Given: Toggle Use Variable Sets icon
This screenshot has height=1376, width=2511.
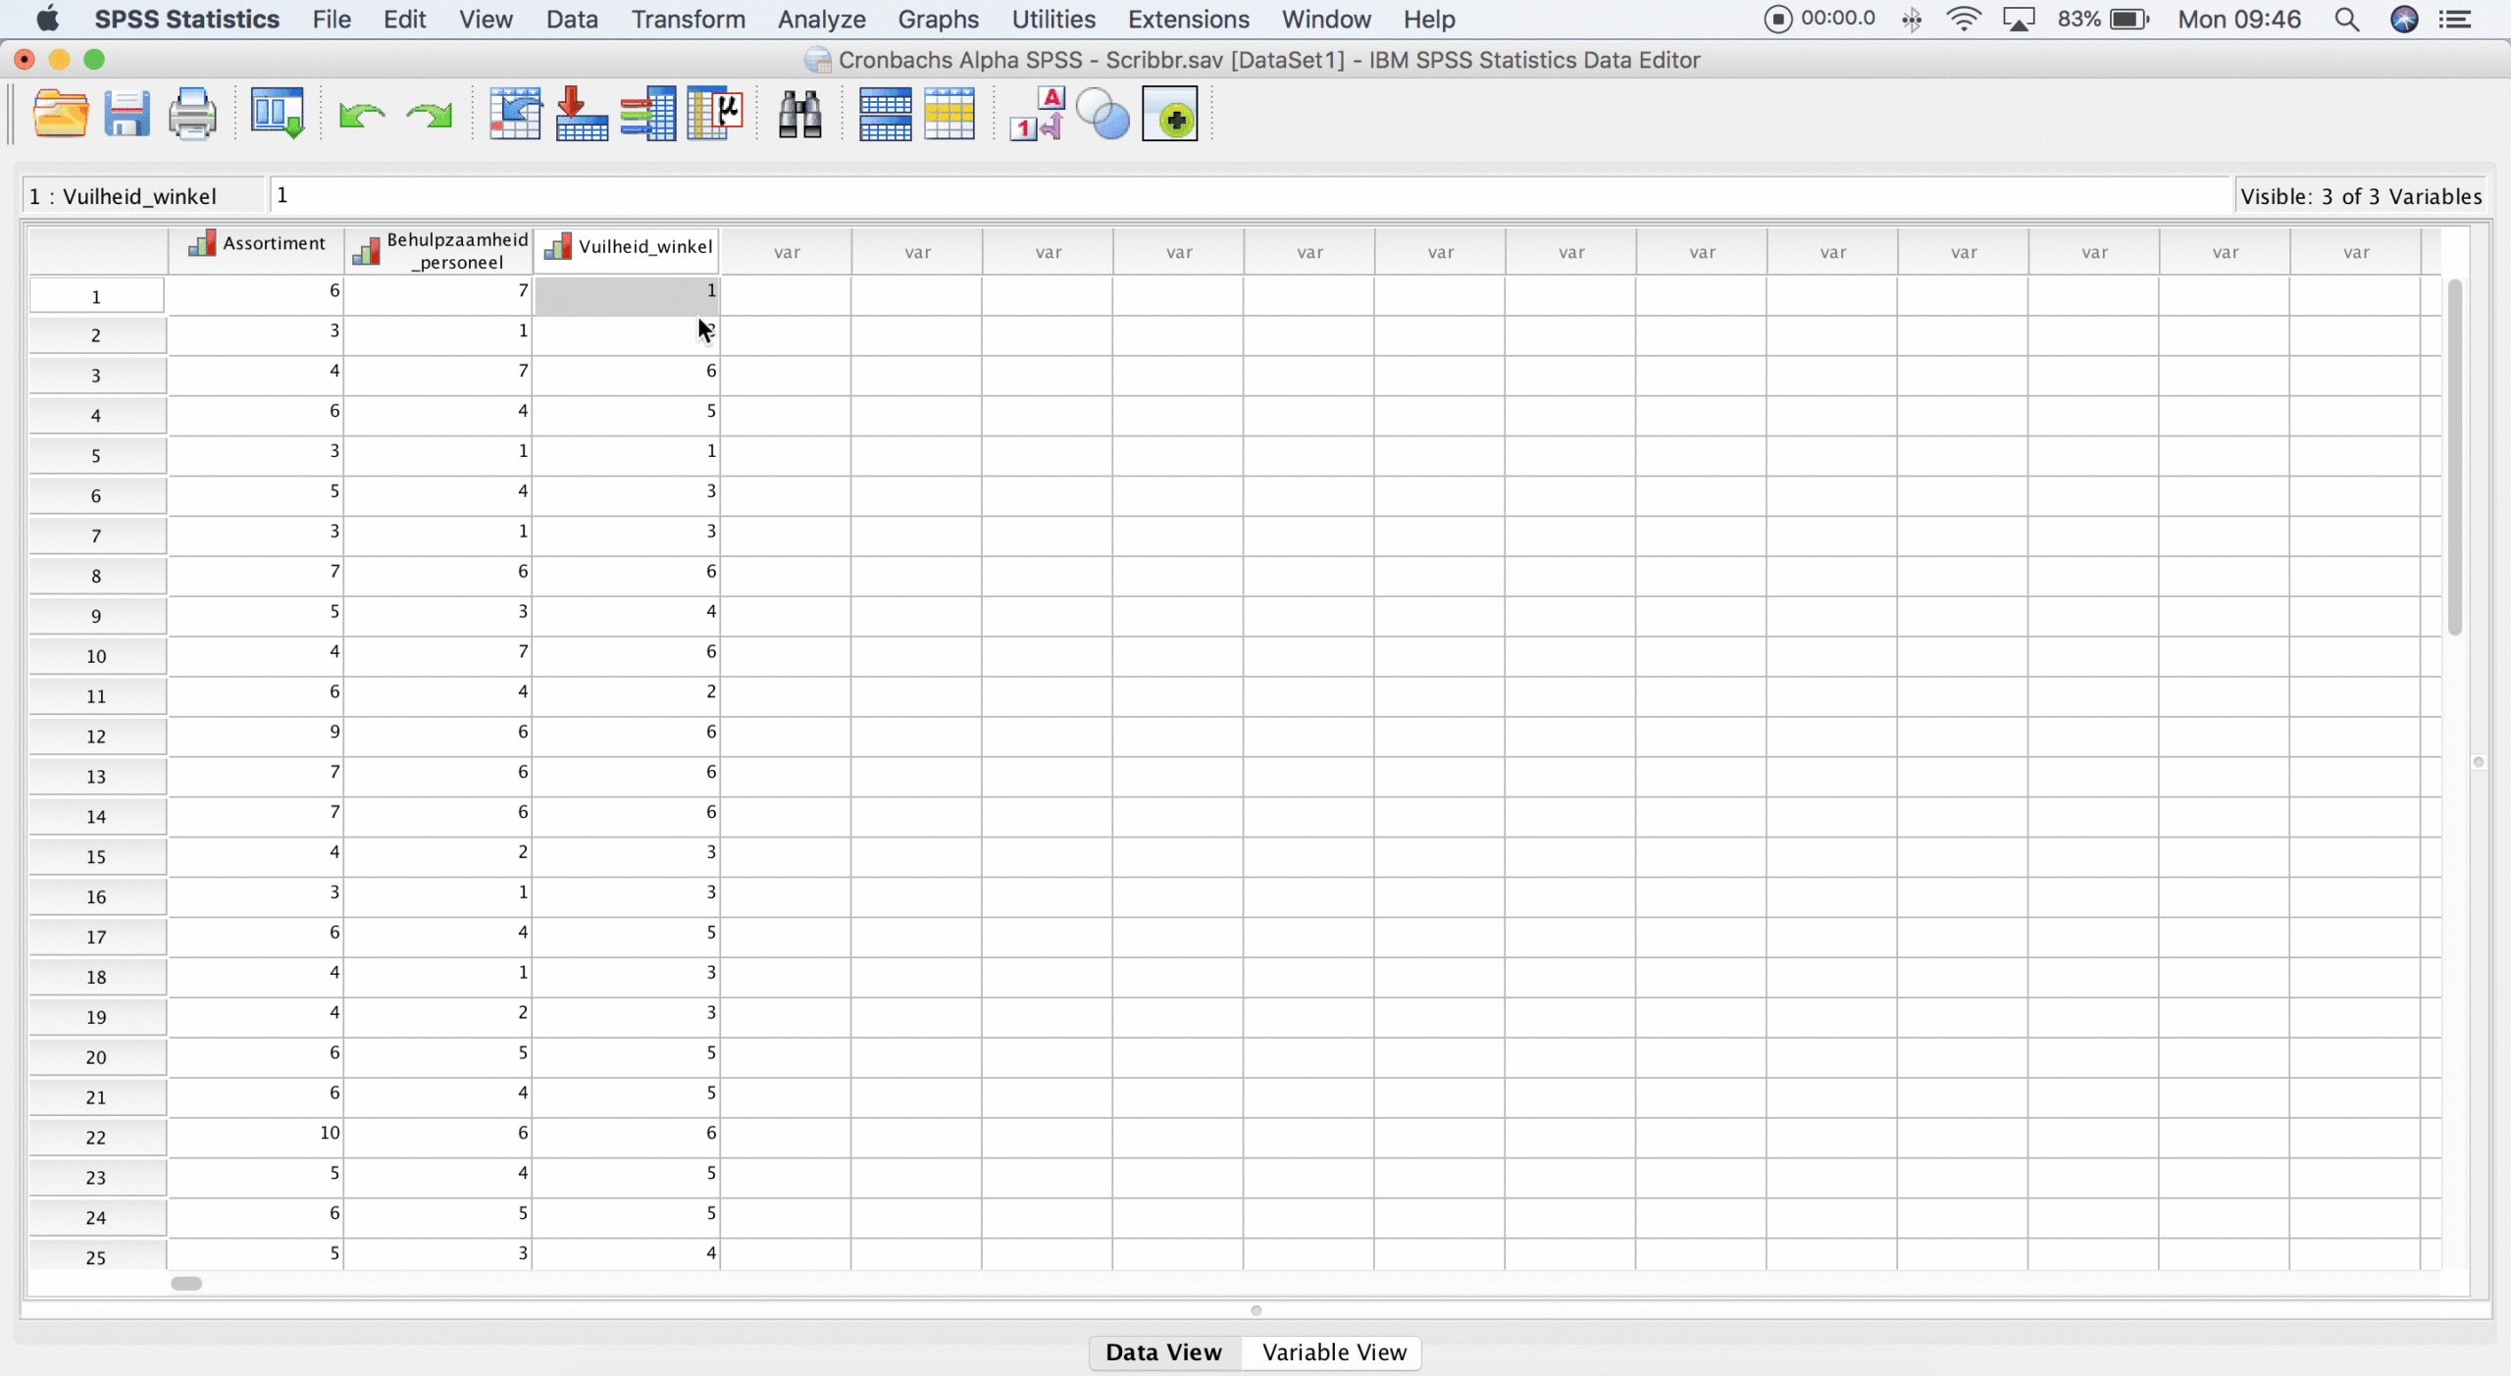Looking at the screenshot, I should tap(1102, 115).
